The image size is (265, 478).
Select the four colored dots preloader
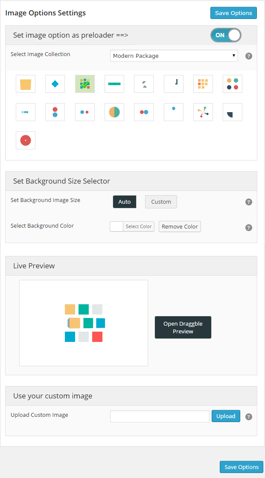[232, 84]
